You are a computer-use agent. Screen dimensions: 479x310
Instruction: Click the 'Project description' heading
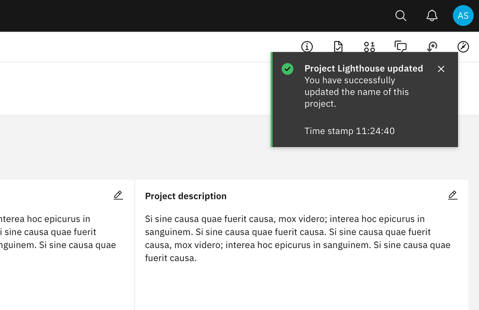coord(186,196)
